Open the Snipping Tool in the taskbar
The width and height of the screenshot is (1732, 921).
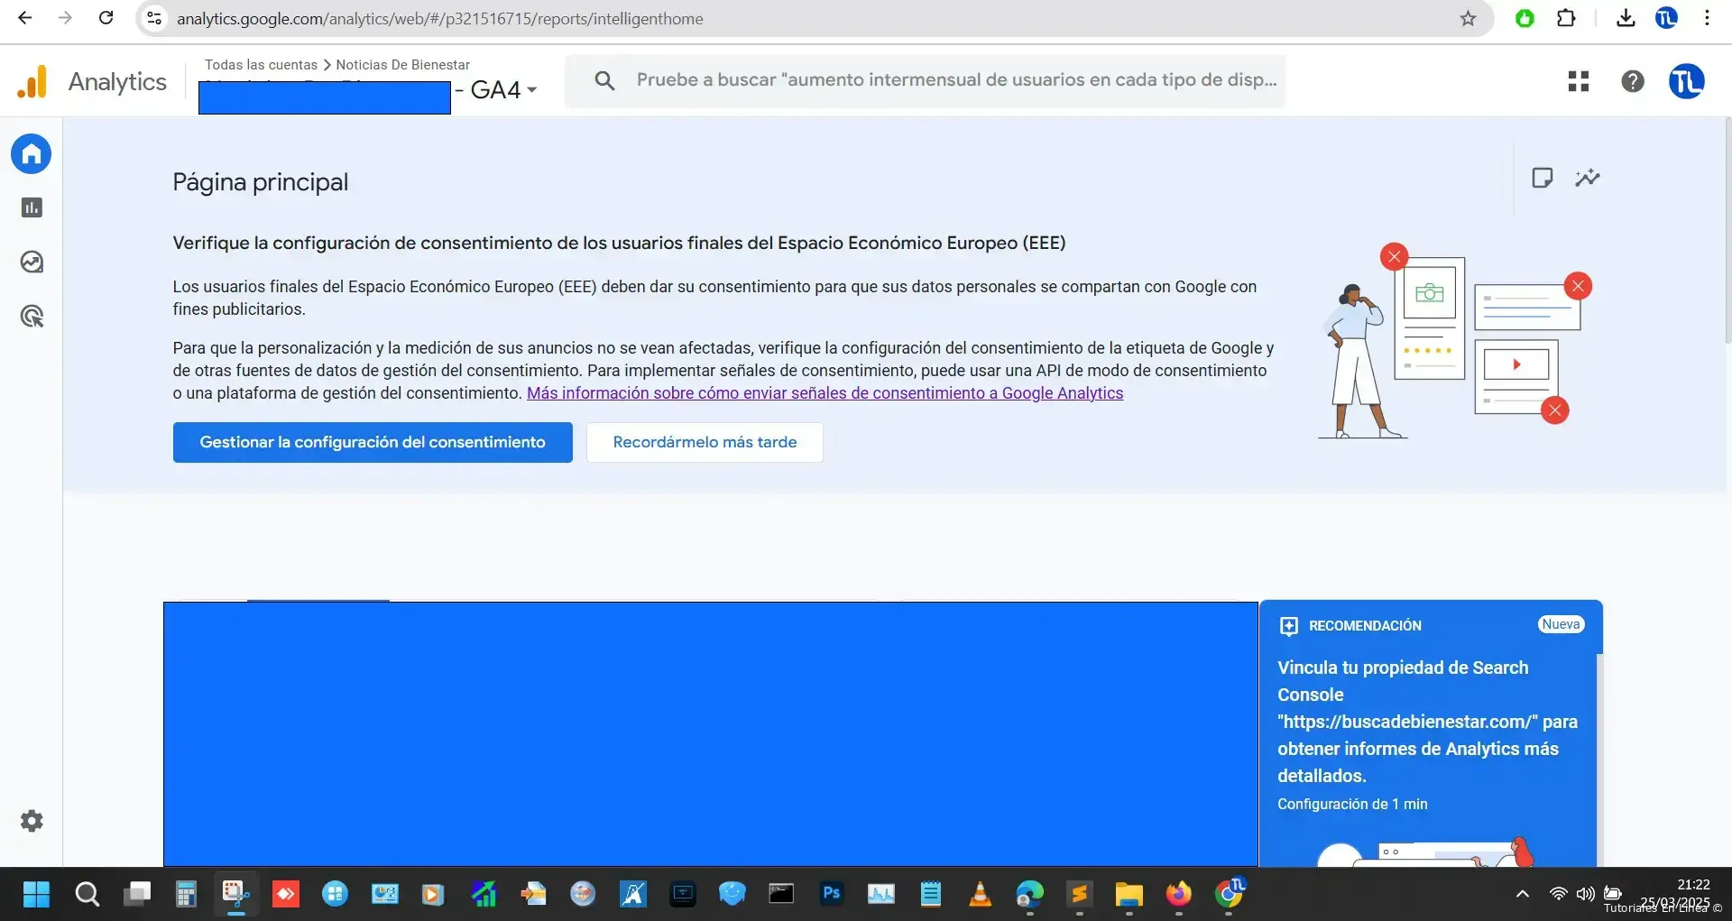[235, 894]
